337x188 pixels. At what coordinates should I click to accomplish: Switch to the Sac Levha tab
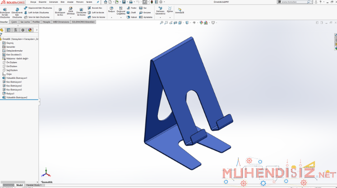[25, 22]
